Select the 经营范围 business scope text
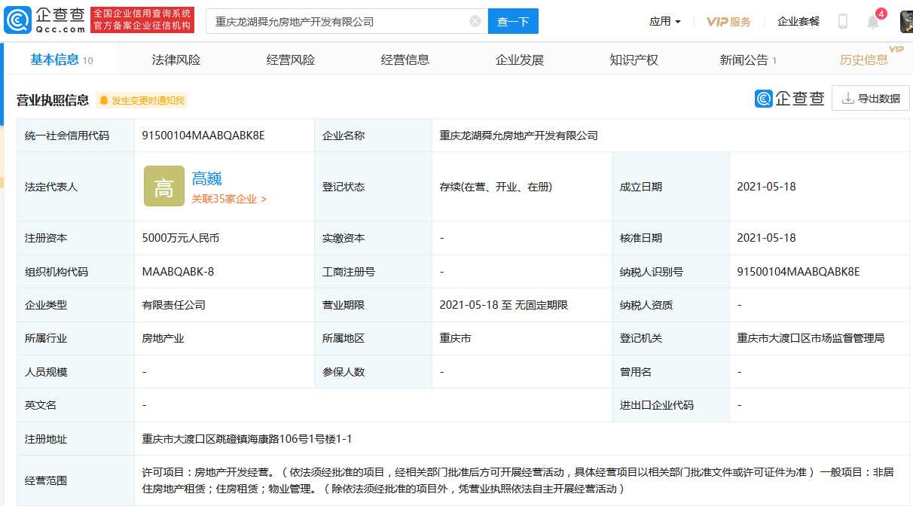Viewport: 913px width, 506px height. click(518, 480)
